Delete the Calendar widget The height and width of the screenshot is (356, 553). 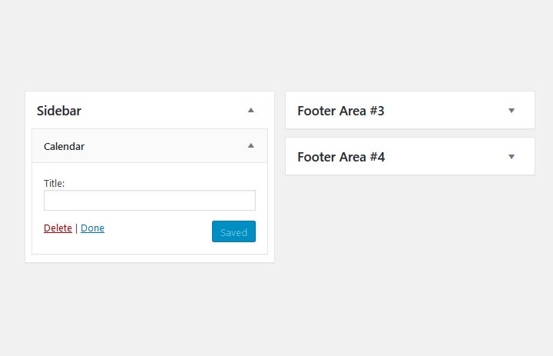pos(58,228)
